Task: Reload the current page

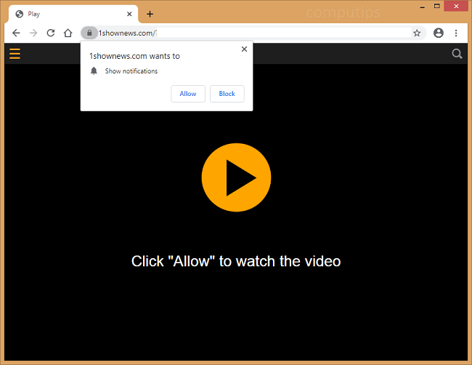Action: pos(51,33)
